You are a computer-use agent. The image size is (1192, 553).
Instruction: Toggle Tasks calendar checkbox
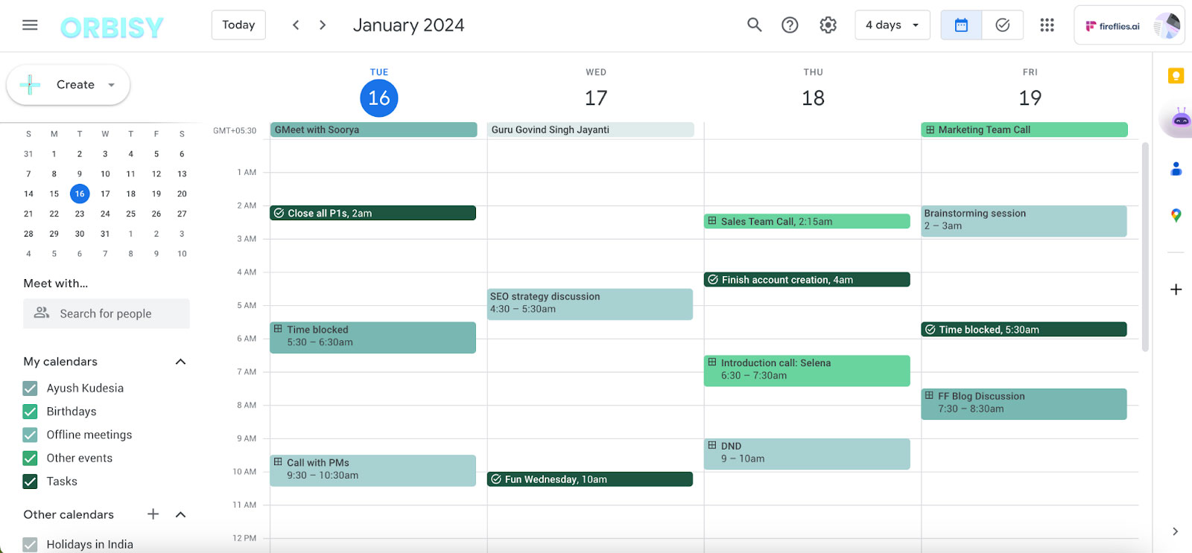tap(30, 482)
